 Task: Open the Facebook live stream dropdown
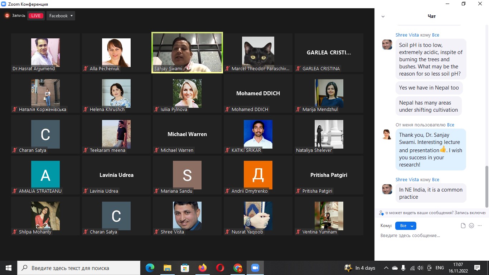pyautogui.click(x=61, y=16)
